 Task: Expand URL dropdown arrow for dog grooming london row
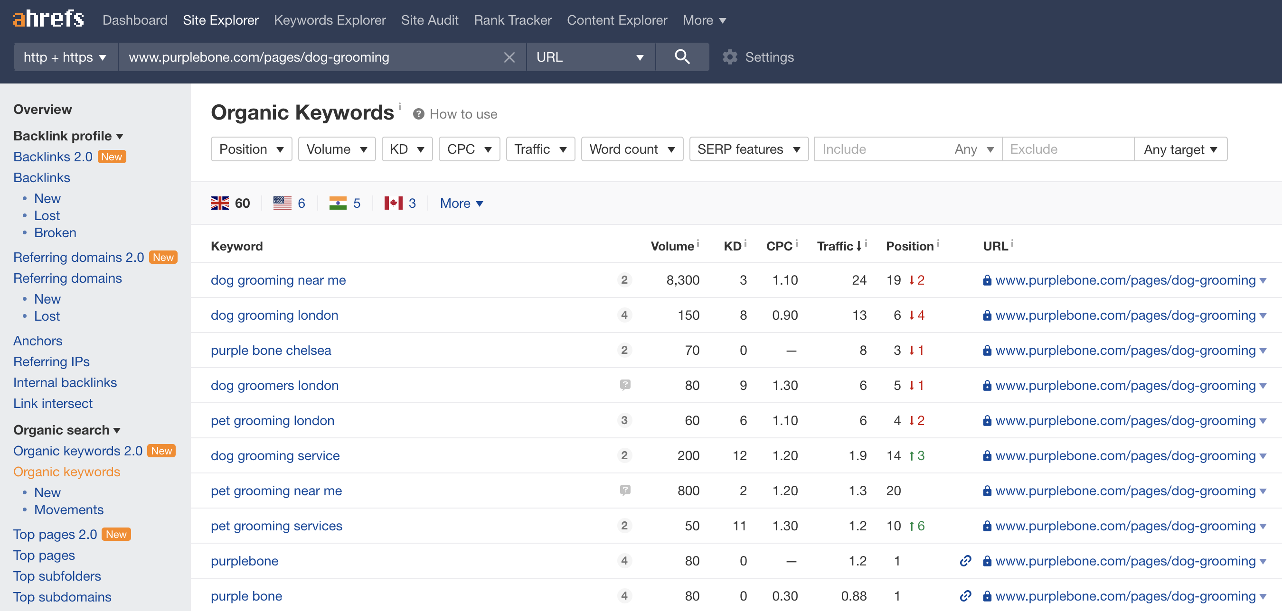(x=1263, y=315)
